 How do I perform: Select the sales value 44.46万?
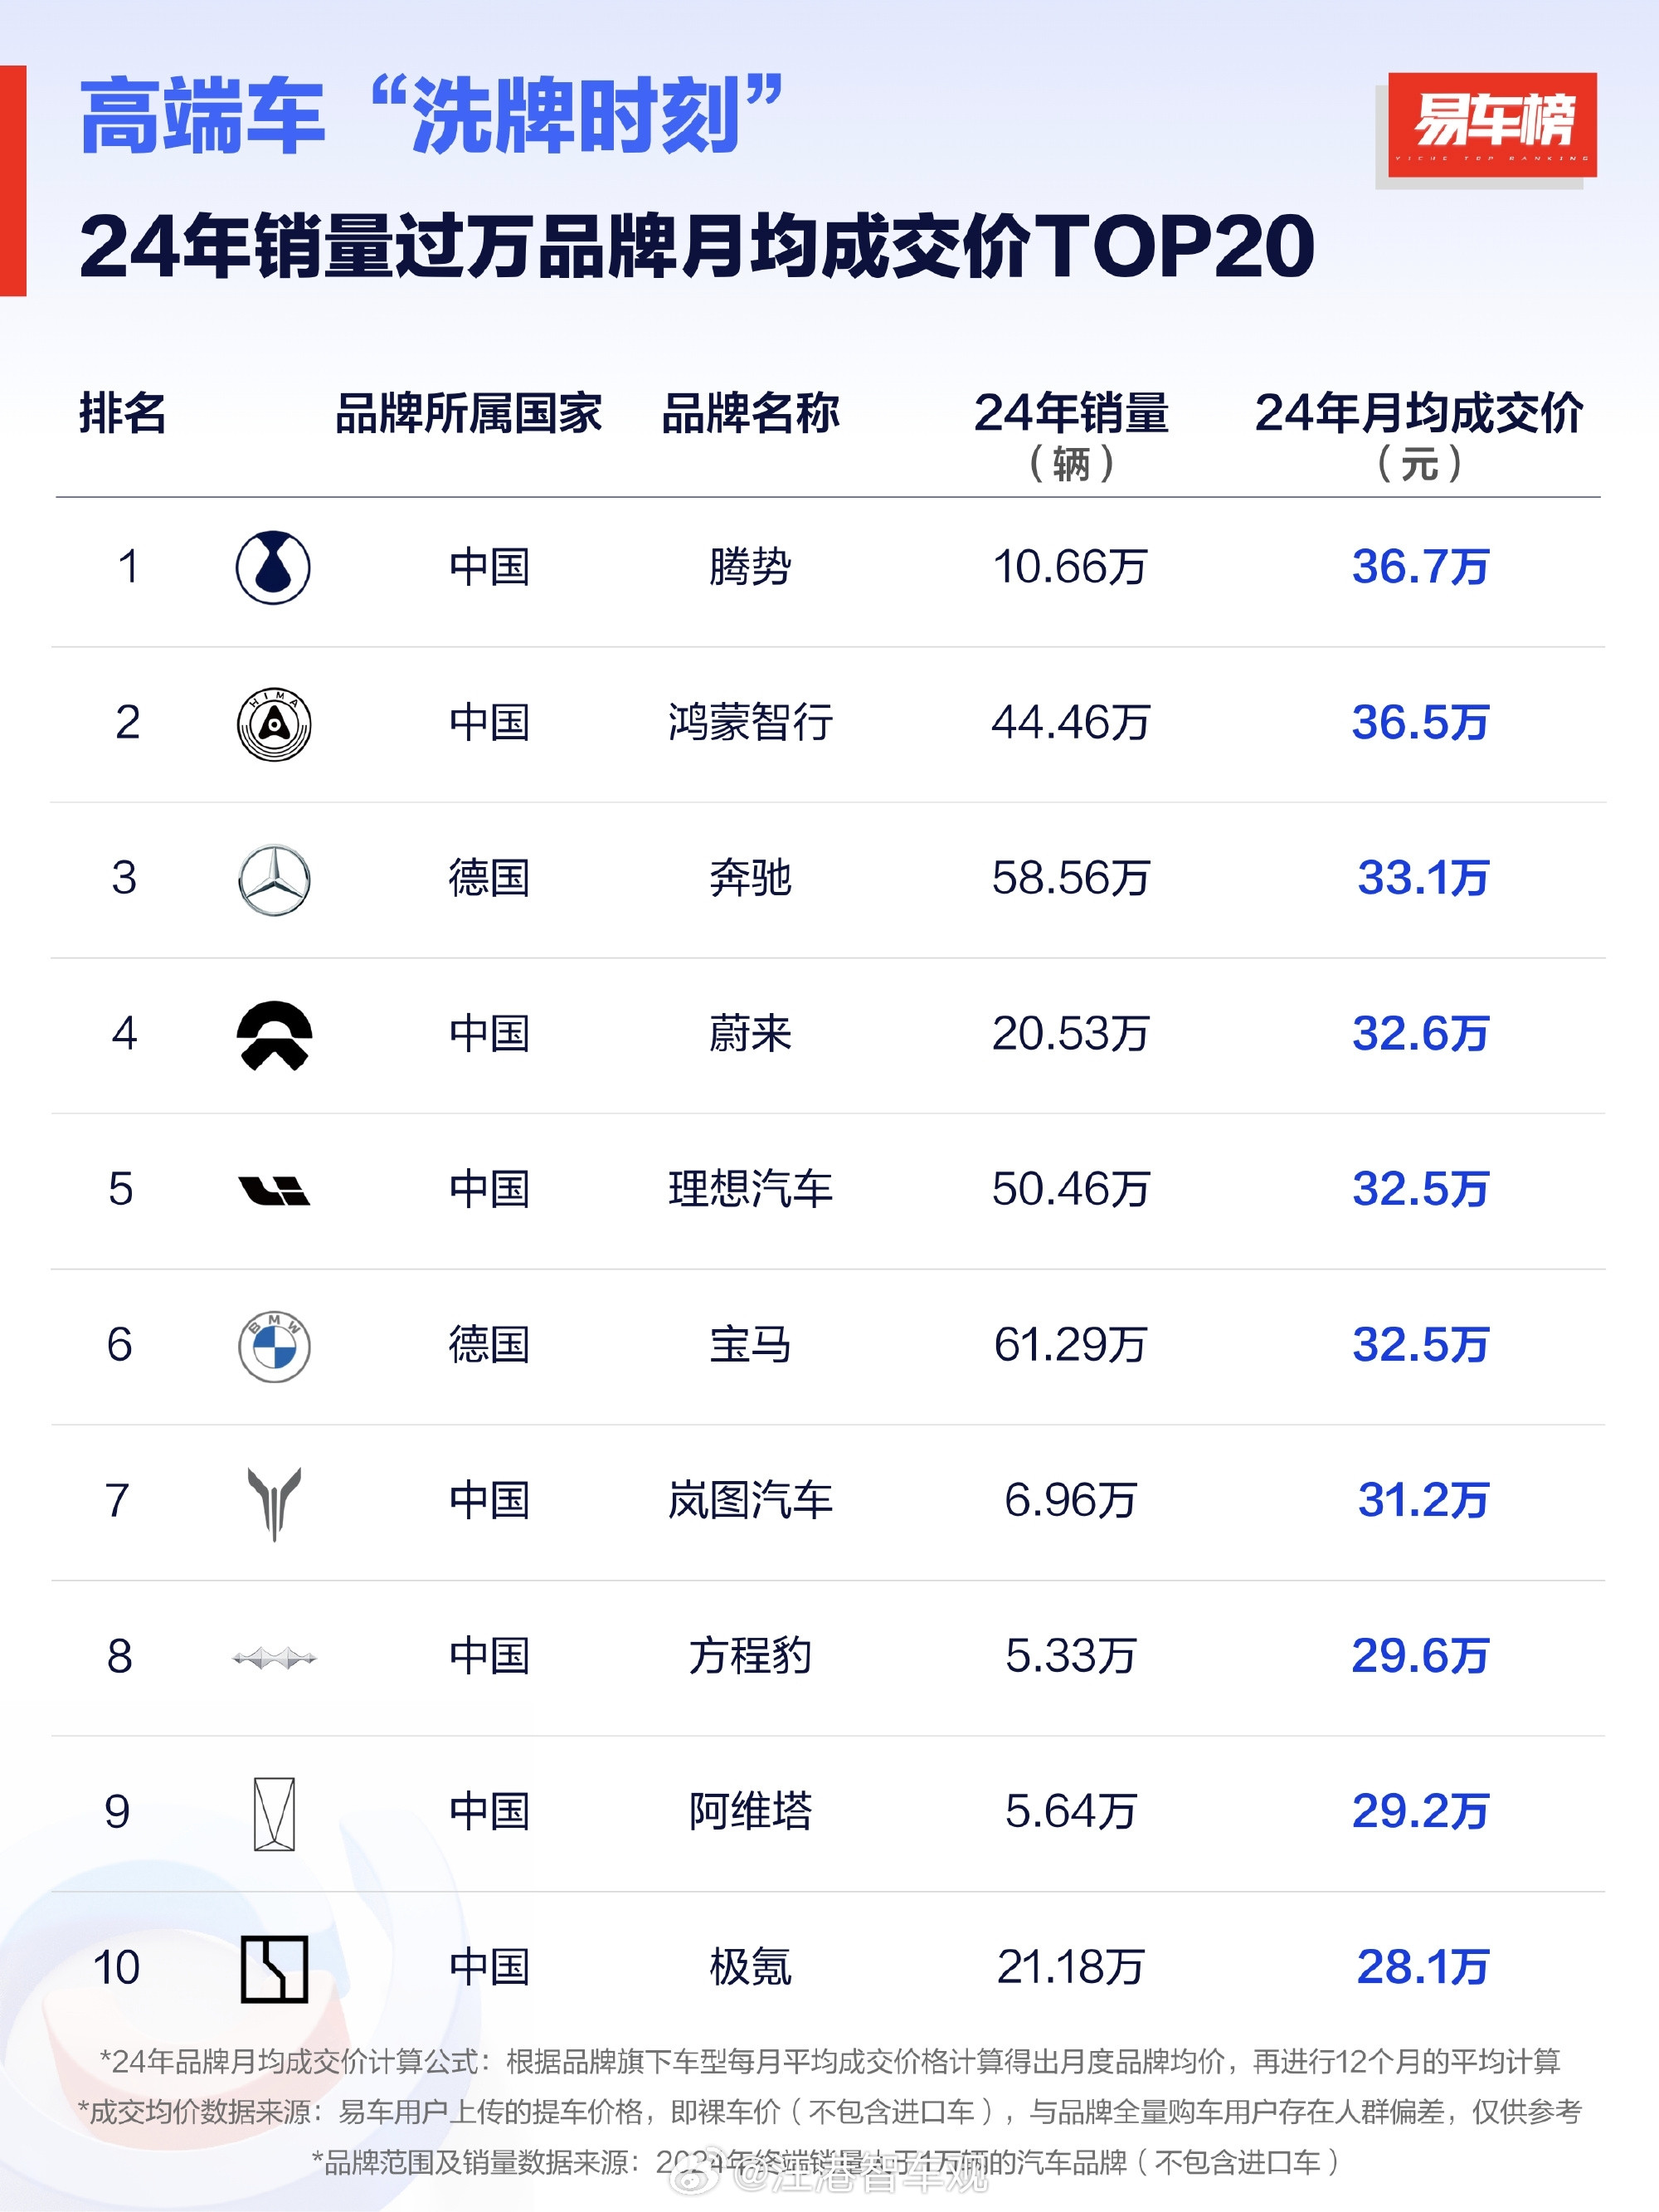1070,722
